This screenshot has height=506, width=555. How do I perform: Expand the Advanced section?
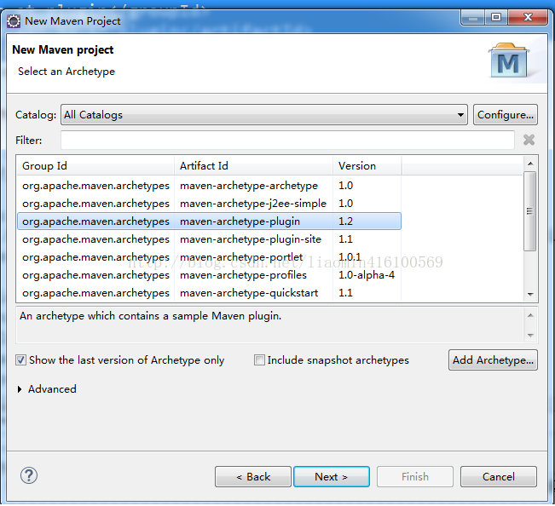click(20, 389)
